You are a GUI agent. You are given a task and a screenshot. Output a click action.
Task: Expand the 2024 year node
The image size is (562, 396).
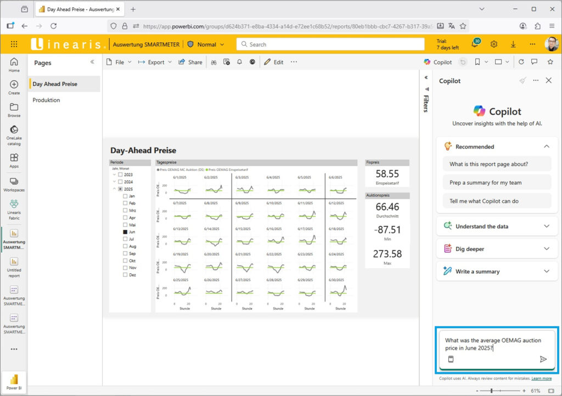114,182
